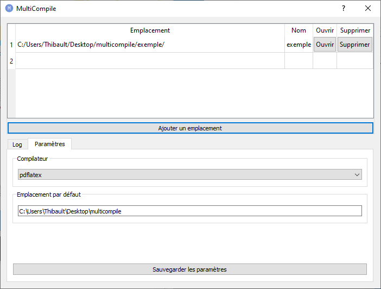Image resolution: width=381 pixels, height=289 pixels.
Task: Click the empty Emplacement cell in row 2
Action: (x=150, y=61)
